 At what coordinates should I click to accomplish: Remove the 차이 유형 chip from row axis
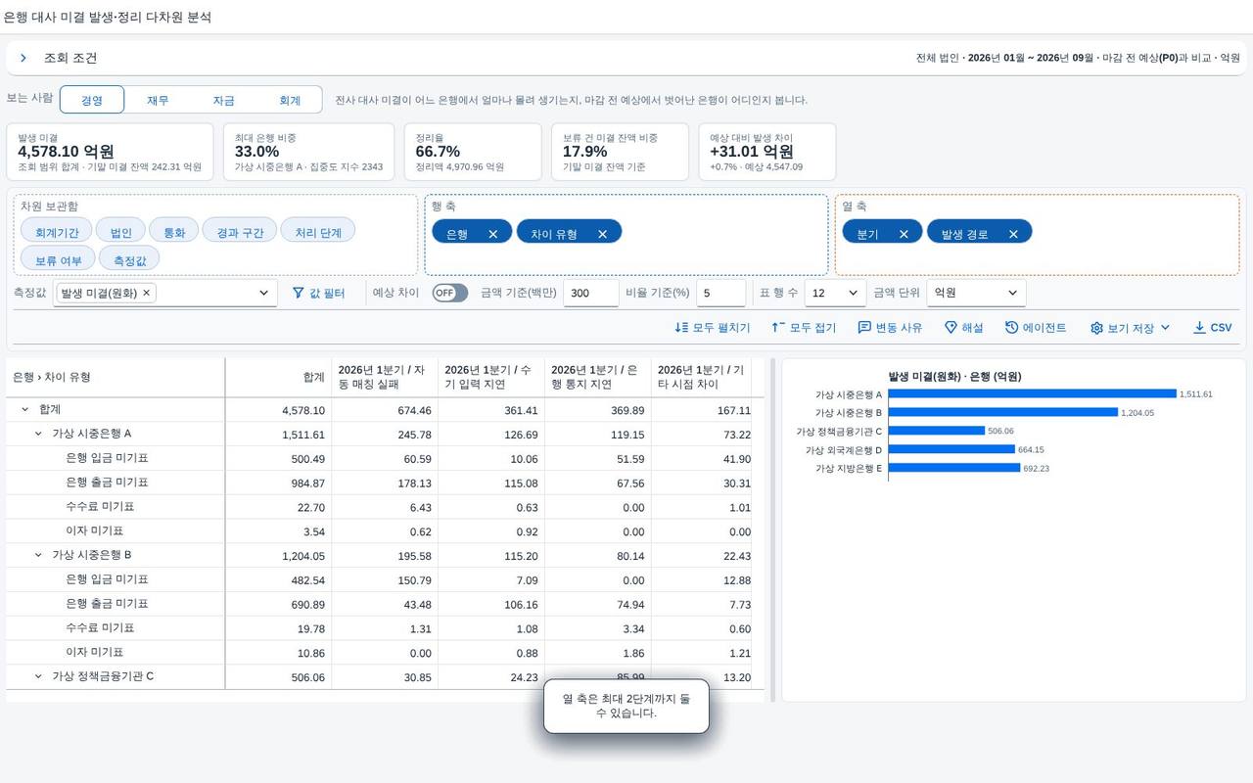[x=603, y=234]
